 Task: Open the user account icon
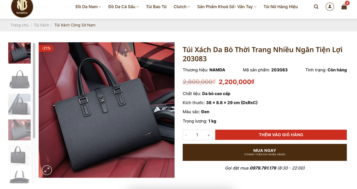330,7
